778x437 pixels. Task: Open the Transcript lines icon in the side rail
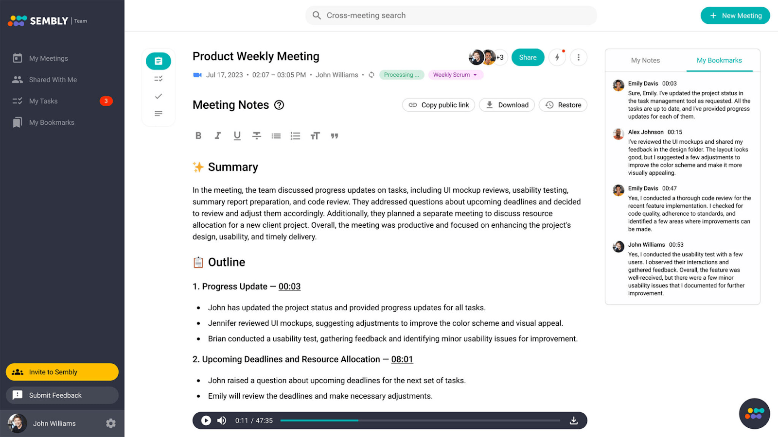tap(158, 113)
